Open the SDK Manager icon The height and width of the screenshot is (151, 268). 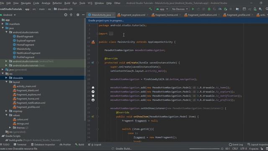coord(260,9)
